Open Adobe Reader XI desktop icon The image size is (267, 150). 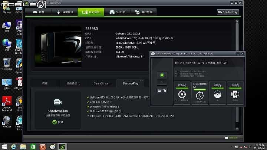click(x=7, y=104)
